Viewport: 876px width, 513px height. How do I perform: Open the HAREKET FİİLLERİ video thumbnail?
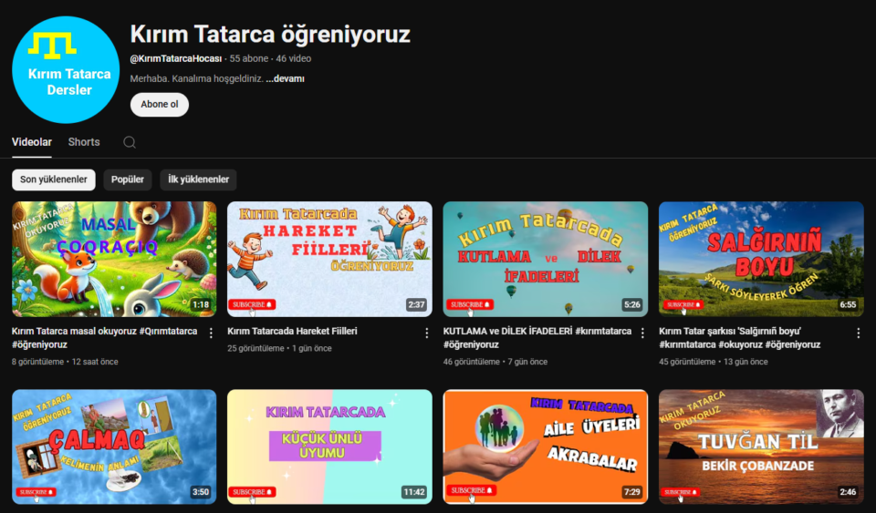pos(329,260)
